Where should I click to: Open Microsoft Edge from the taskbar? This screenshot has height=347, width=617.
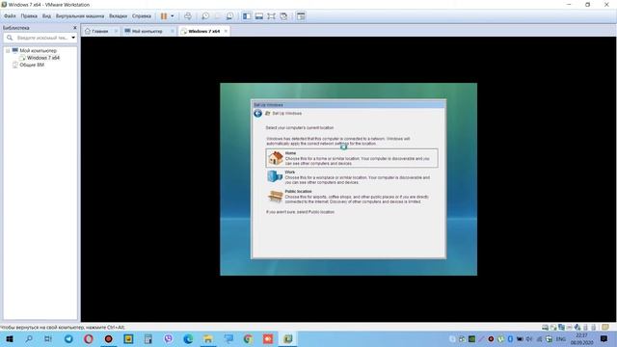[188, 338]
